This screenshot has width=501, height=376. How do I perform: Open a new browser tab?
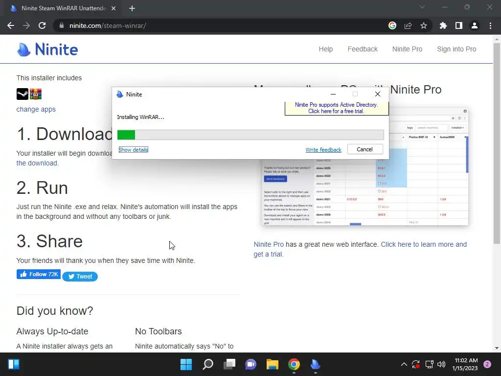pyautogui.click(x=132, y=8)
